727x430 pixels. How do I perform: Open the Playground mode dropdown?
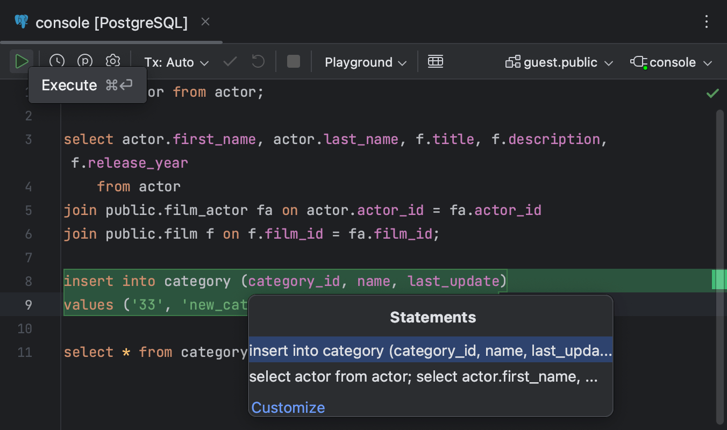point(365,61)
